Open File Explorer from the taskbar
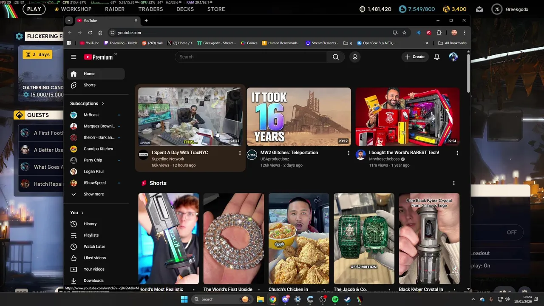The width and height of the screenshot is (544, 306). (x=260, y=299)
